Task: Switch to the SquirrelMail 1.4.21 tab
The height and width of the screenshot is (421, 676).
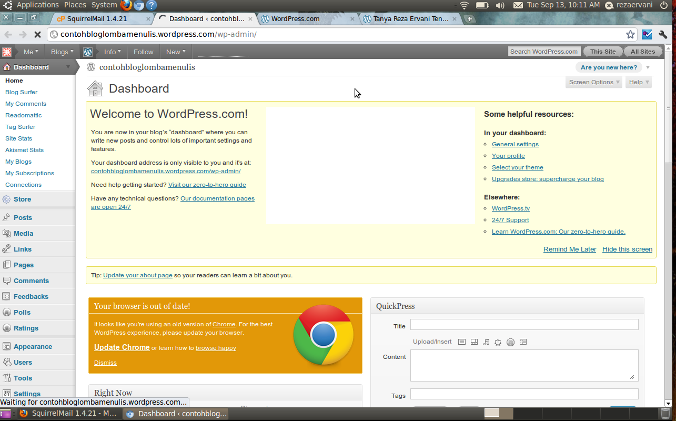Action: [x=103, y=19]
